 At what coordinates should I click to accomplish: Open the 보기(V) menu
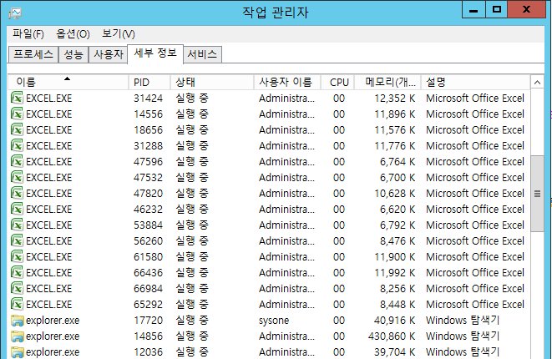(119, 33)
